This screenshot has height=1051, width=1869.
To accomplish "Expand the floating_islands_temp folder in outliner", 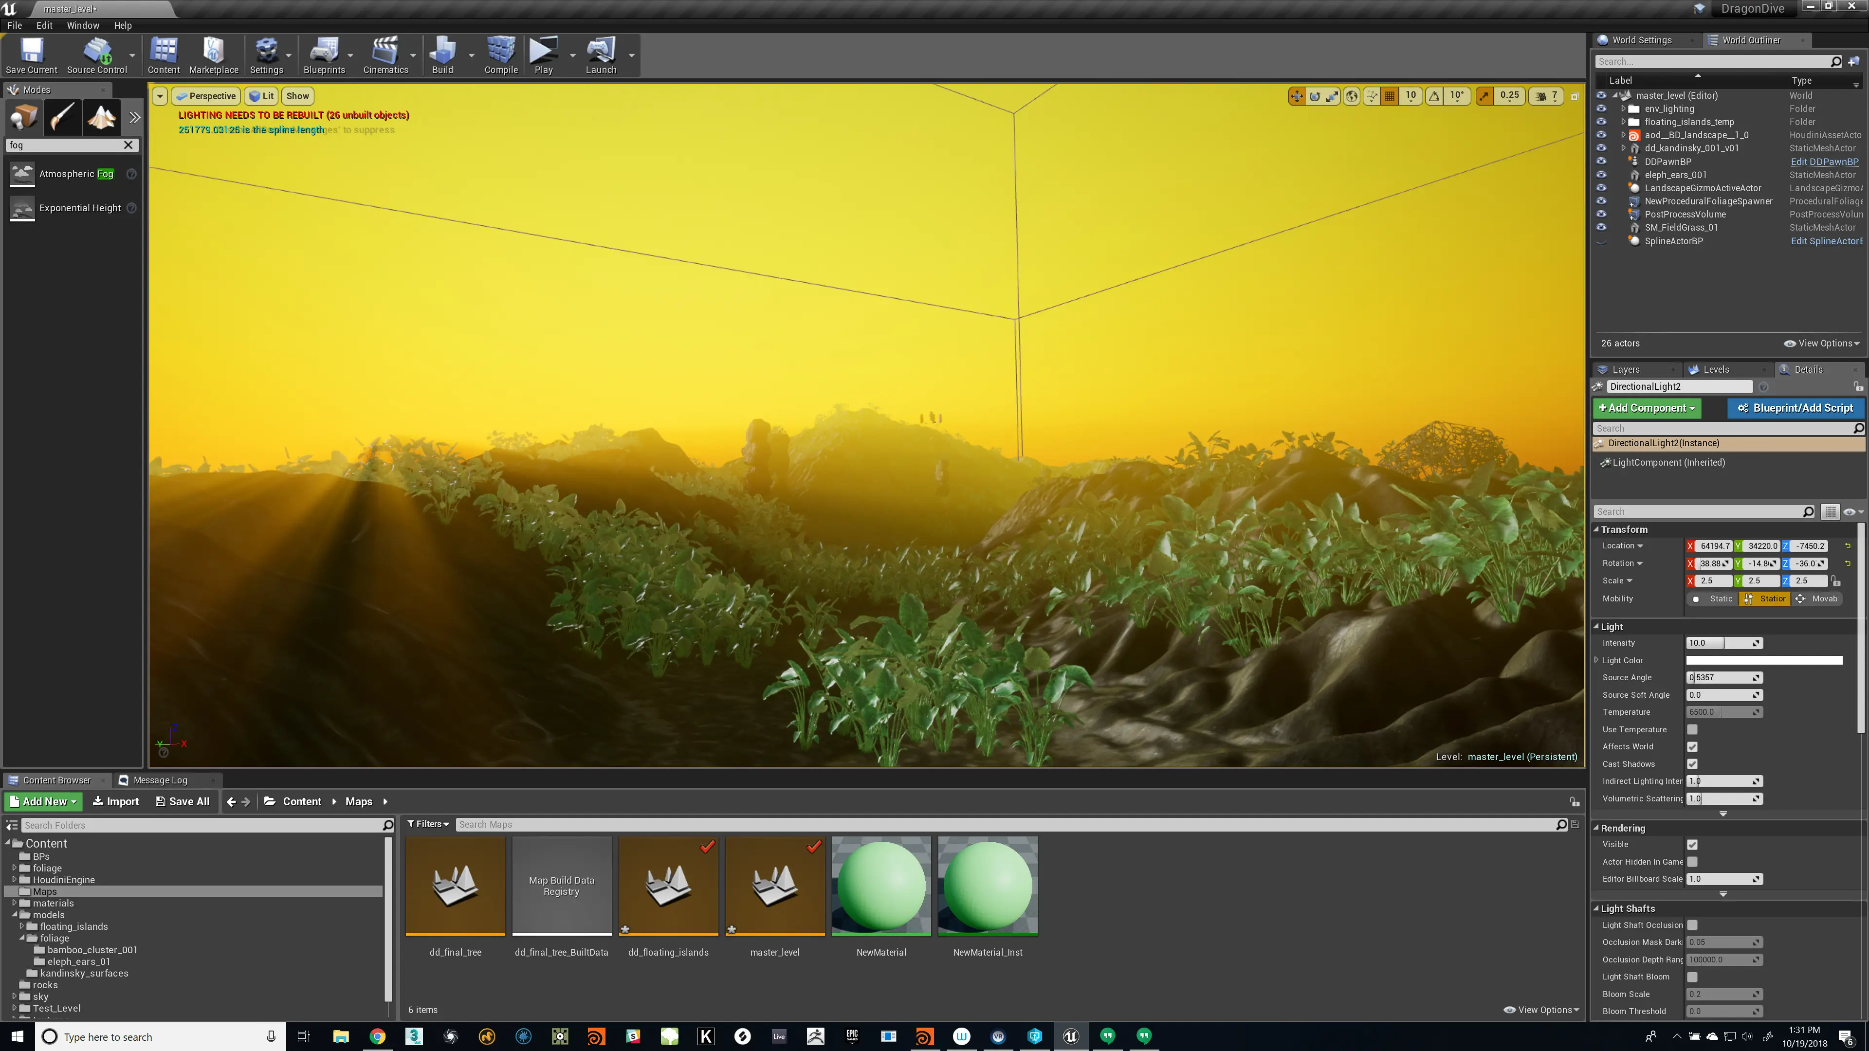I will [1623, 122].
